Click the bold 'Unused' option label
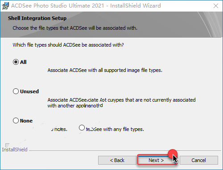The width and height of the screenshot is (223, 170). click(29, 91)
